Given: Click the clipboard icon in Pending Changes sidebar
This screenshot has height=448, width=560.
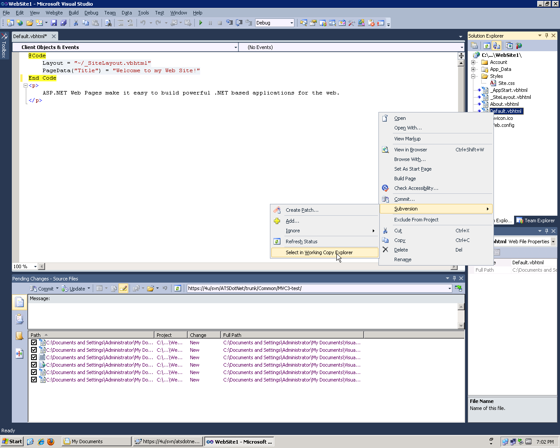Looking at the screenshot, I should point(19,319).
